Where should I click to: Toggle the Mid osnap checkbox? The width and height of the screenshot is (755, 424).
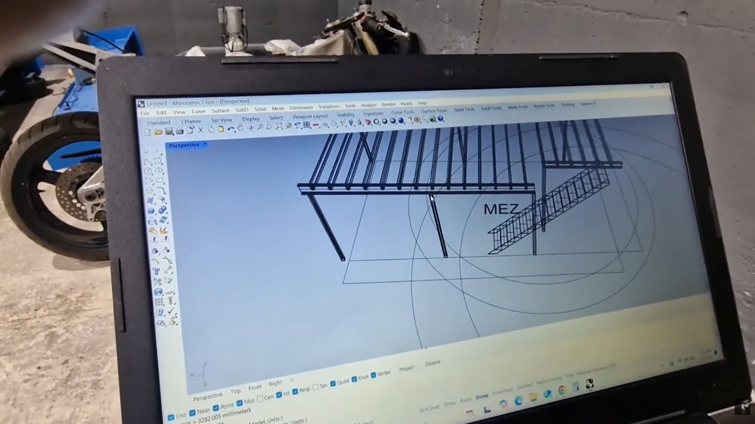239,403
